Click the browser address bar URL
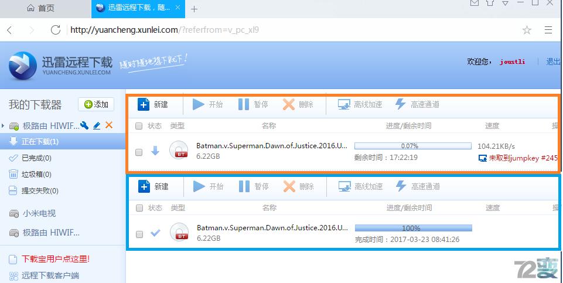 165,30
